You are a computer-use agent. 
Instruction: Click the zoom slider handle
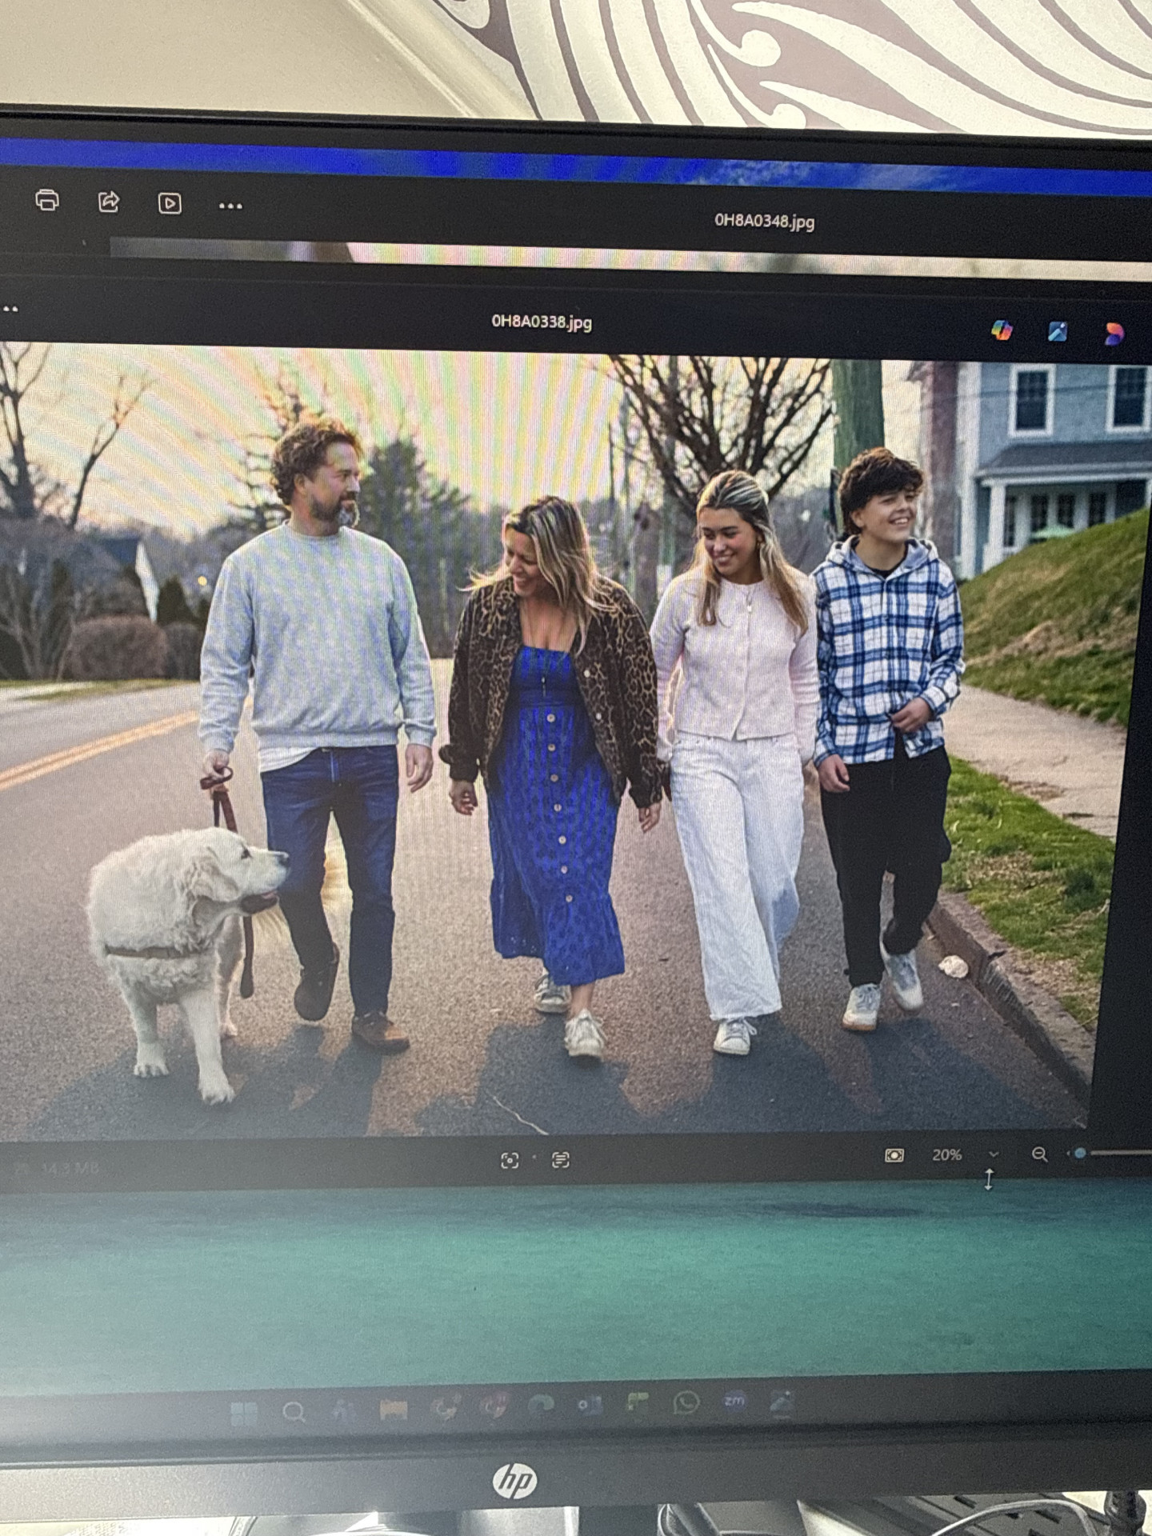click(x=1080, y=1154)
